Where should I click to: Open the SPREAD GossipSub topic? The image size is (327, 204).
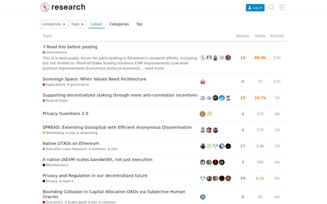click(117, 127)
